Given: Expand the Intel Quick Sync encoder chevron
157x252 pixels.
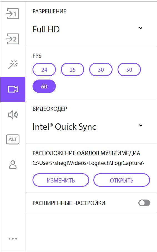Looking at the screenshot, I should click(x=141, y=126).
